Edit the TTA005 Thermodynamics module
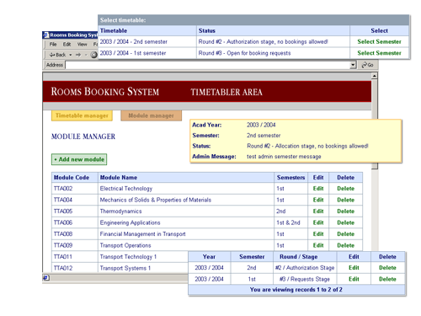The image size is (421, 316). coord(318,212)
